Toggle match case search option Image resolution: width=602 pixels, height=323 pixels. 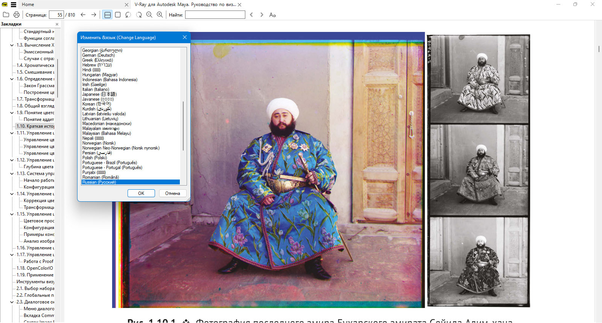(272, 15)
